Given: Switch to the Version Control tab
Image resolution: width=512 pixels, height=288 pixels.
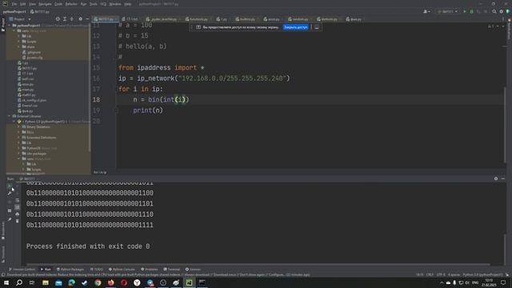Looking at the screenshot, I should coord(22,270).
